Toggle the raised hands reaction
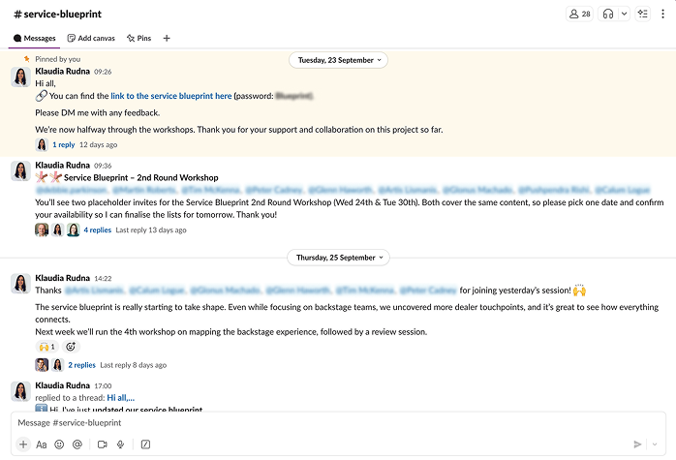 [47, 347]
